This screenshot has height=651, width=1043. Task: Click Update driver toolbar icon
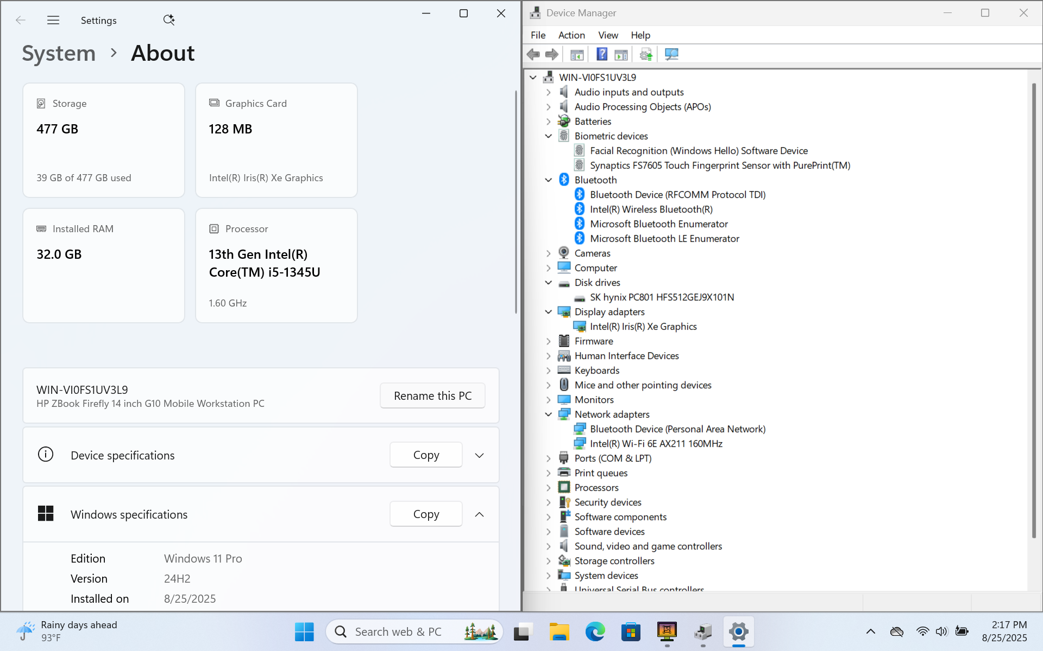[x=646, y=54]
